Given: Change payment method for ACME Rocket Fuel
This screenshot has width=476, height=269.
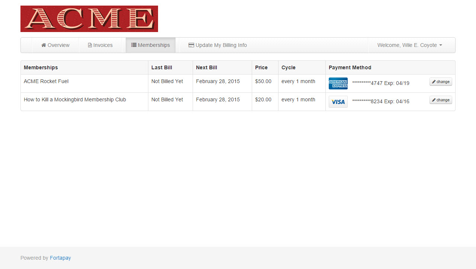Looking at the screenshot, I should 441,82.
